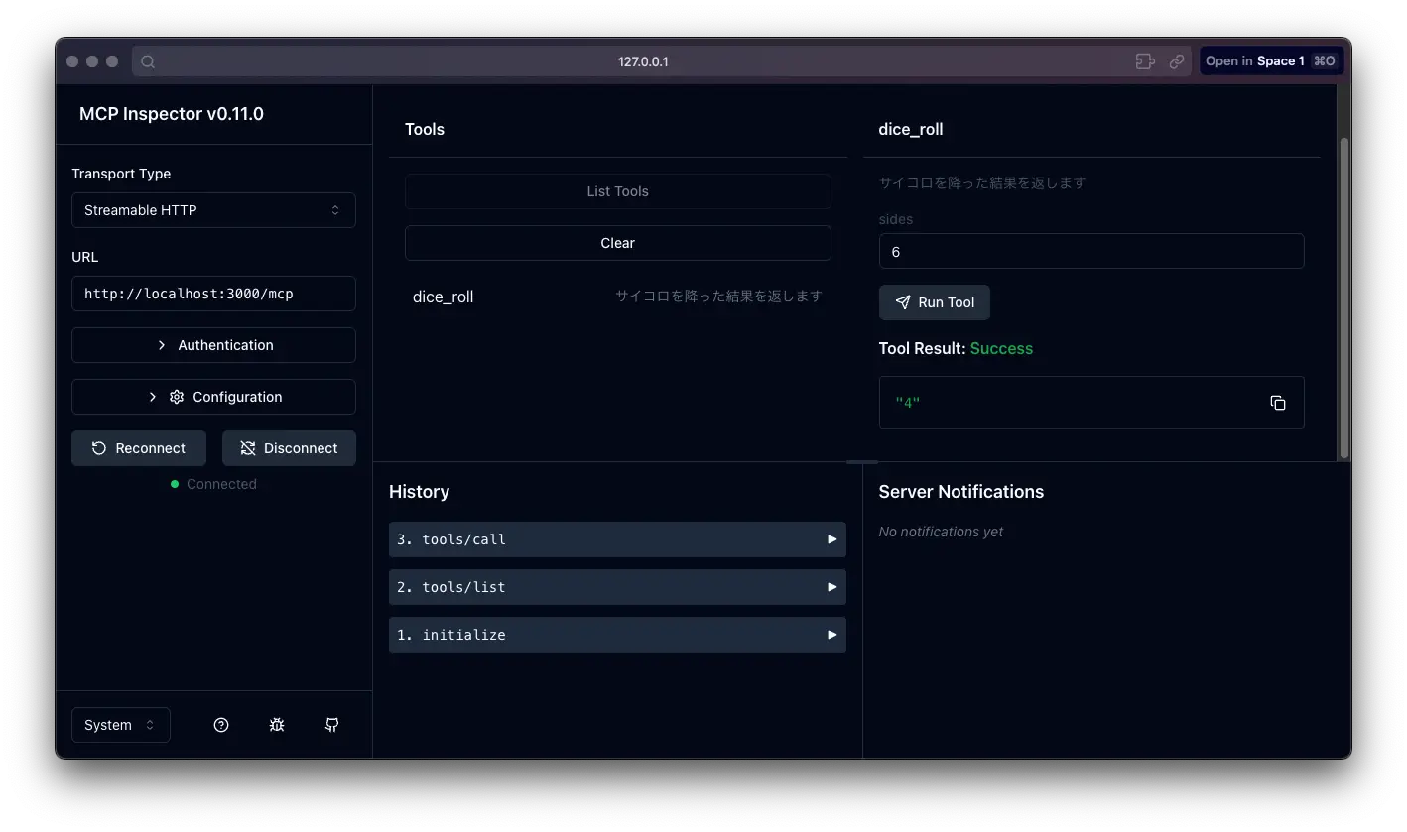Screen dimensions: 1407x832
Task: Click the Clear button in Tools
Action: point(618,243)
